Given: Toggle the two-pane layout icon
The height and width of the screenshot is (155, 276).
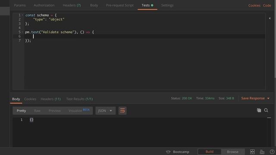Looking at the screenshot, I should (252, 152).
